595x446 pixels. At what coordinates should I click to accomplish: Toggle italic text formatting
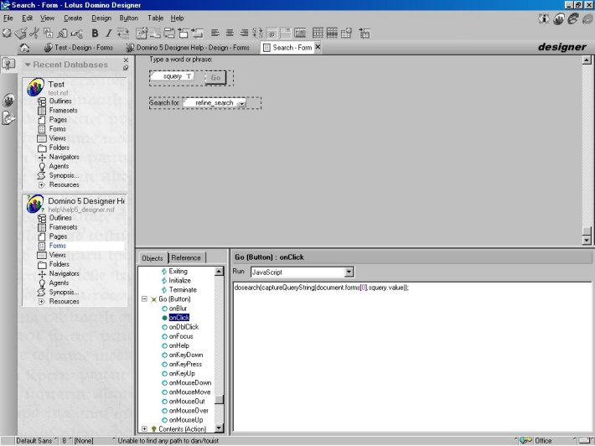[x=109, y=34]
